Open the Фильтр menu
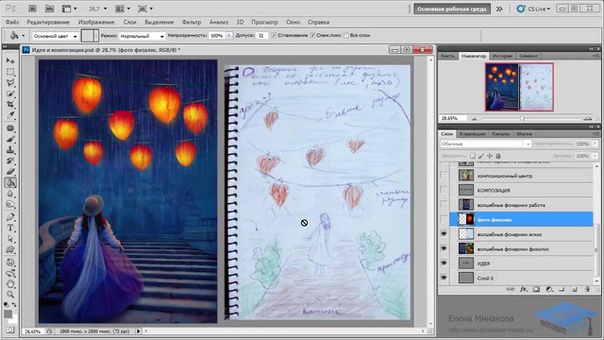 192,22
